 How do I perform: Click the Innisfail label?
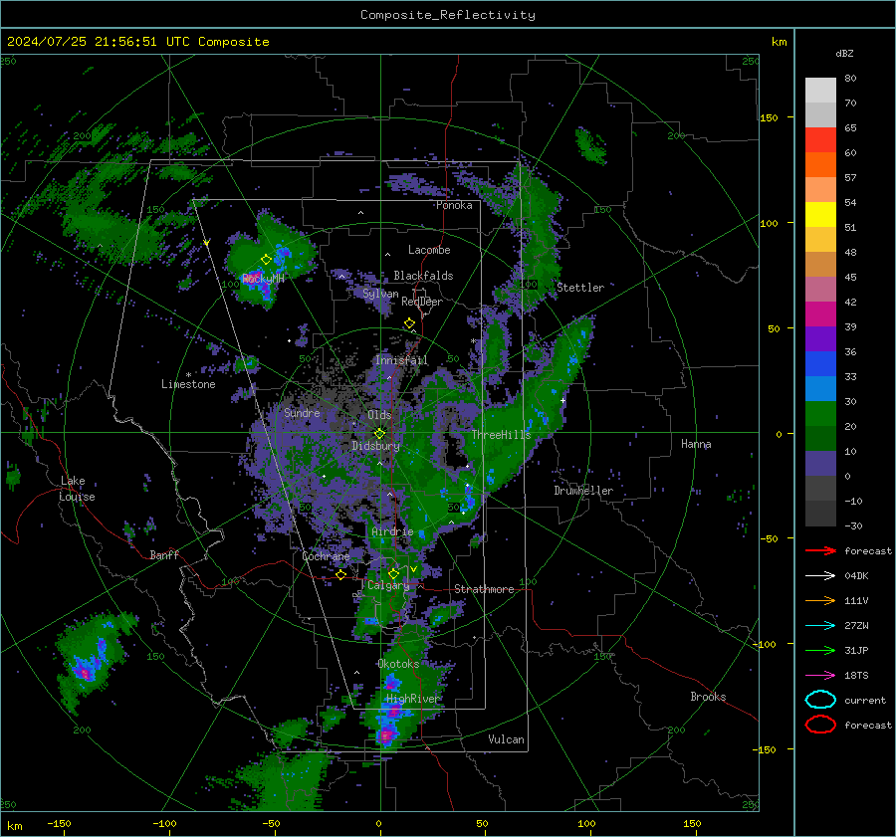pos(401,360)
